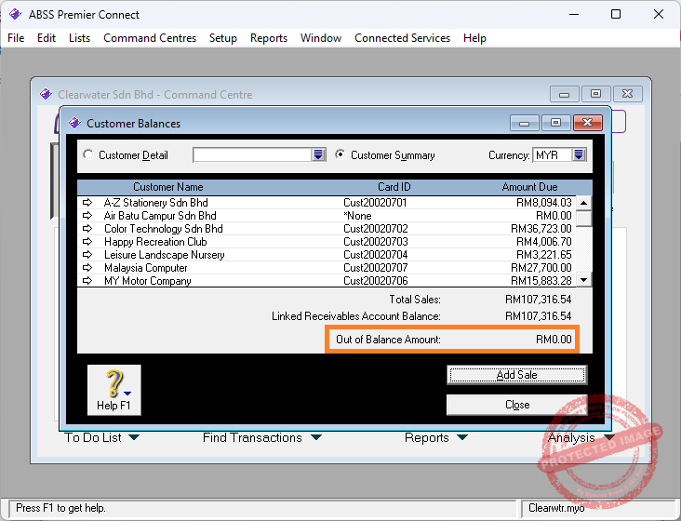Click the customer list scrollbar thumb
The image size is (681, 521).
point(584,218)
